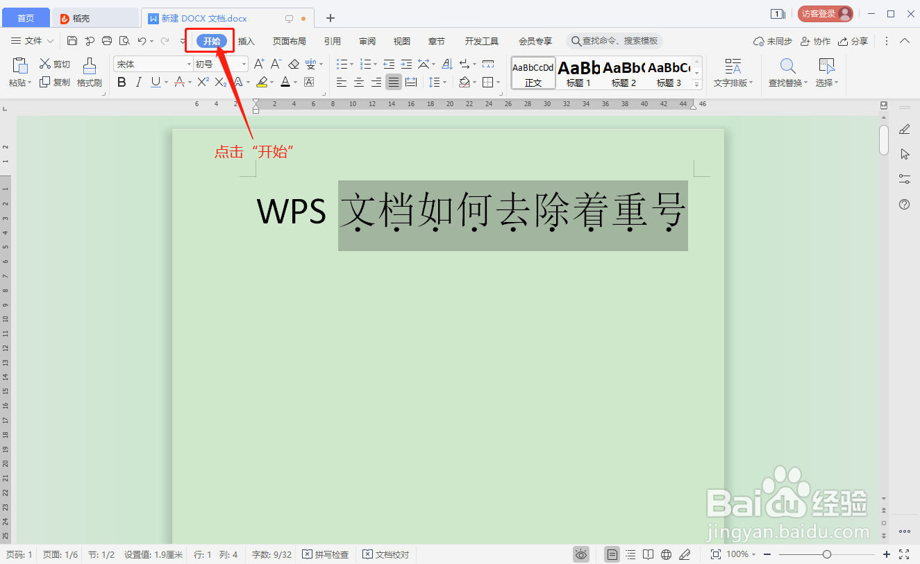
Task: Open the numbered list dropdown
Action: coord(376,64)
